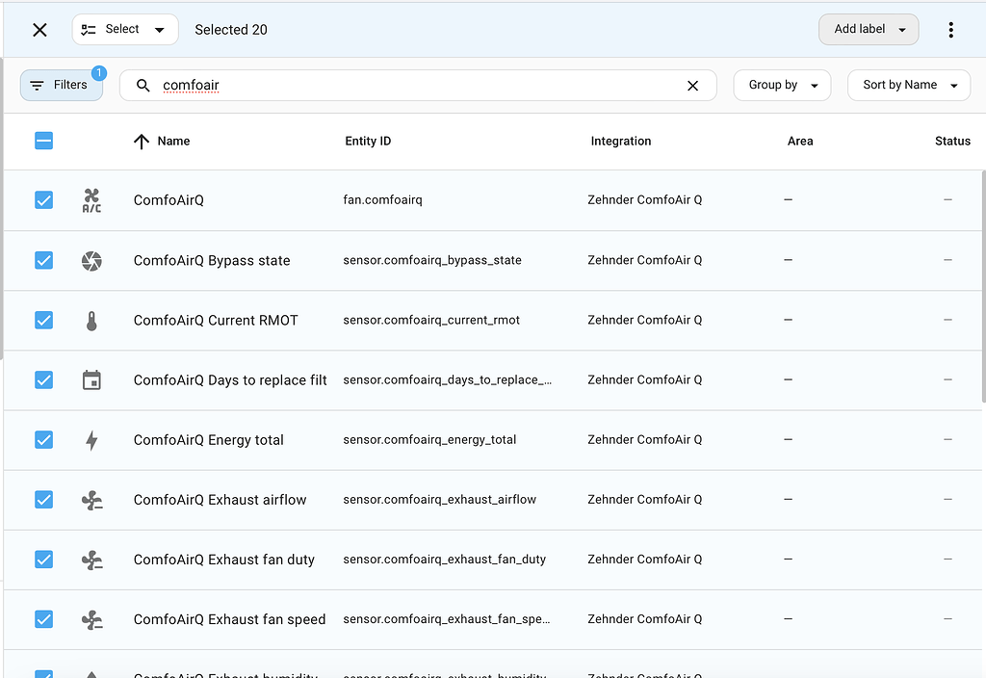
Task: Uncheck the ComfoAirQ Energy total row
Action: [x=43, y=439]
